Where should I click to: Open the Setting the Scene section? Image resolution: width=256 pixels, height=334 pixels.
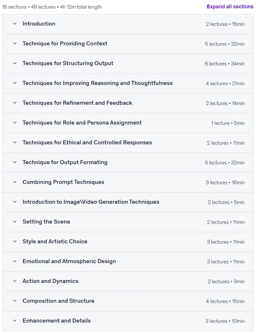(128, 222)
